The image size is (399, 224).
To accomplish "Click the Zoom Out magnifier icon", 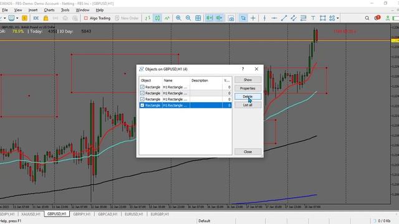I will (x=188, y=18).
